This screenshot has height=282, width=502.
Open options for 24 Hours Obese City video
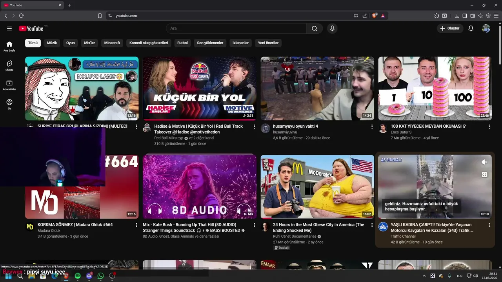(372, 225)
